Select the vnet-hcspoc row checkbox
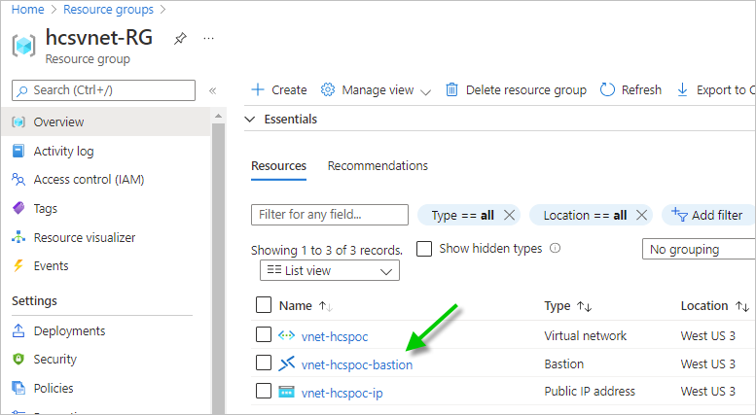 pyautogui.click(x=264, y=334)
